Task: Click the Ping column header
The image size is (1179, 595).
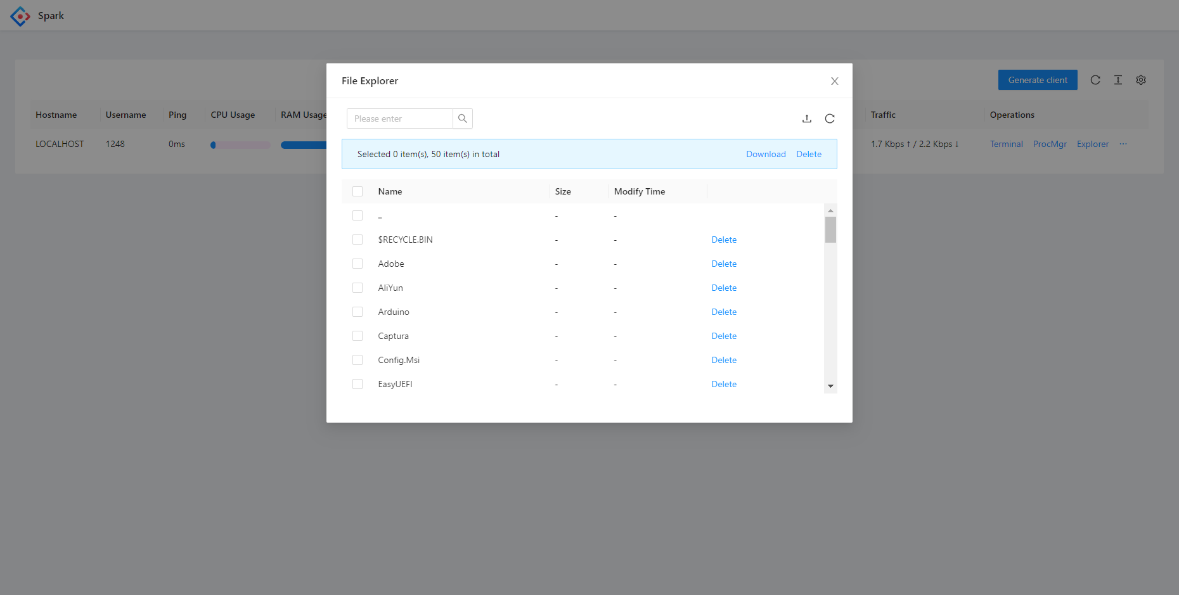Action: click(177, 115)
